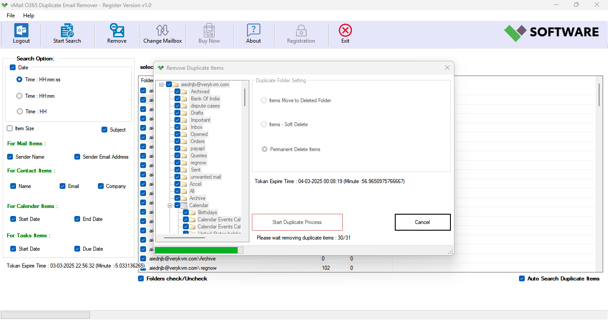Collapse the aiednjb@verykvm.com tree root
The width and height of the screenshot is (608, 320).
[162, 84]
